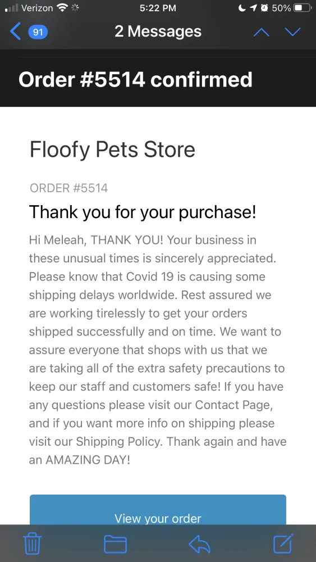
Task: Tap the Wi-Fi icon in the status bar
Action: (x=63, y=8)
